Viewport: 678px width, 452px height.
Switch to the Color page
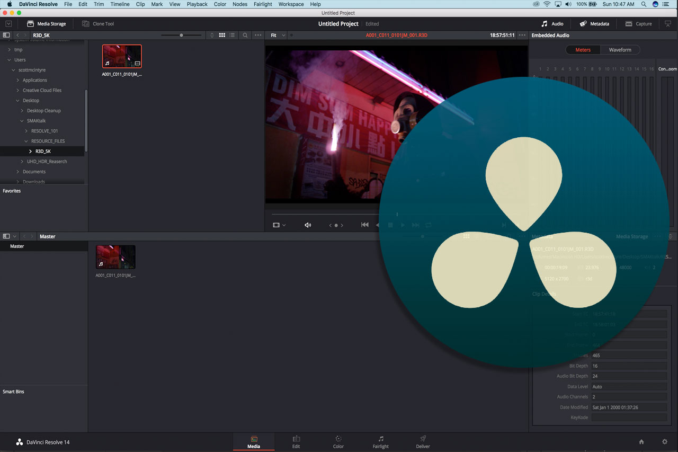(338, 442)
